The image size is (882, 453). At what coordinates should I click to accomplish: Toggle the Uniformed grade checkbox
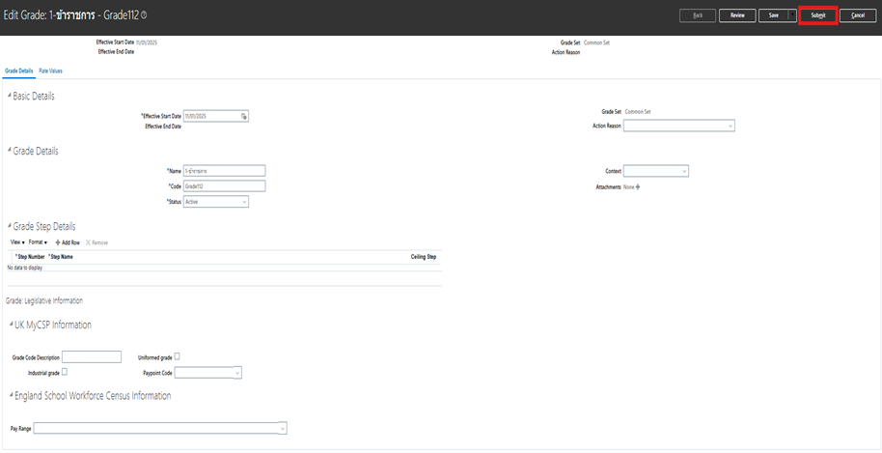click(x=177, y=357)
